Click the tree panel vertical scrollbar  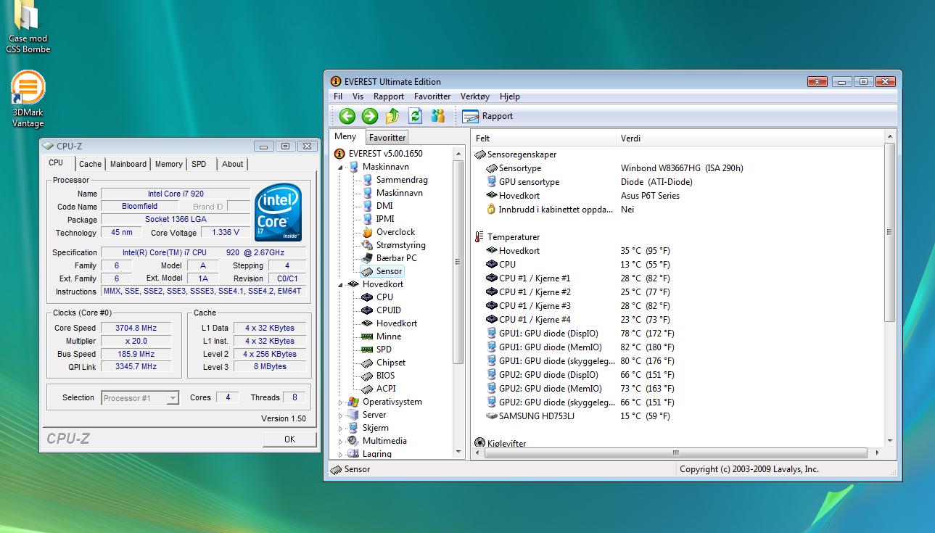click(x=458, y=301)
